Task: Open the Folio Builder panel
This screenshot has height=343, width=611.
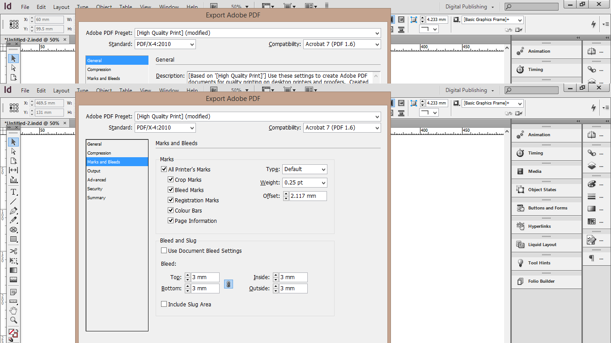Action: point(547,281)
